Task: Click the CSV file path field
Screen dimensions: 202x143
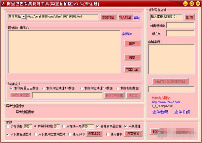Action: (x=67, y=95)
